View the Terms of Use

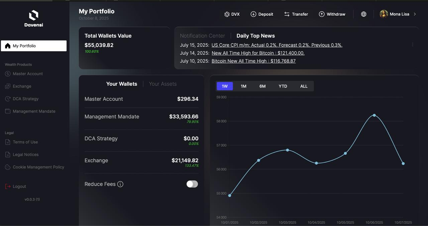pos(25,142)
